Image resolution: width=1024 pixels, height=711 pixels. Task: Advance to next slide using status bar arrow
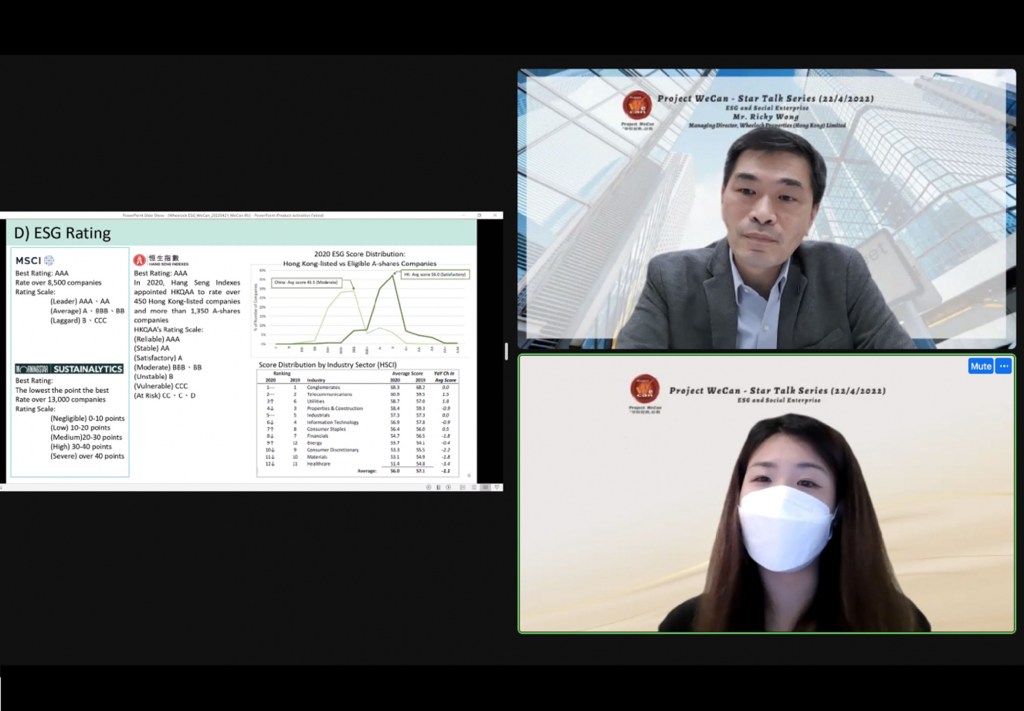(x=448, y=487)
